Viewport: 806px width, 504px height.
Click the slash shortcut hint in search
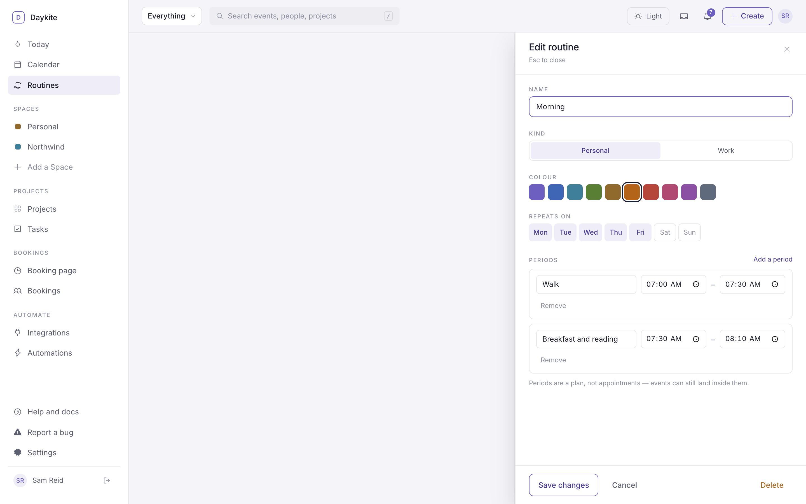pos(388,16)
